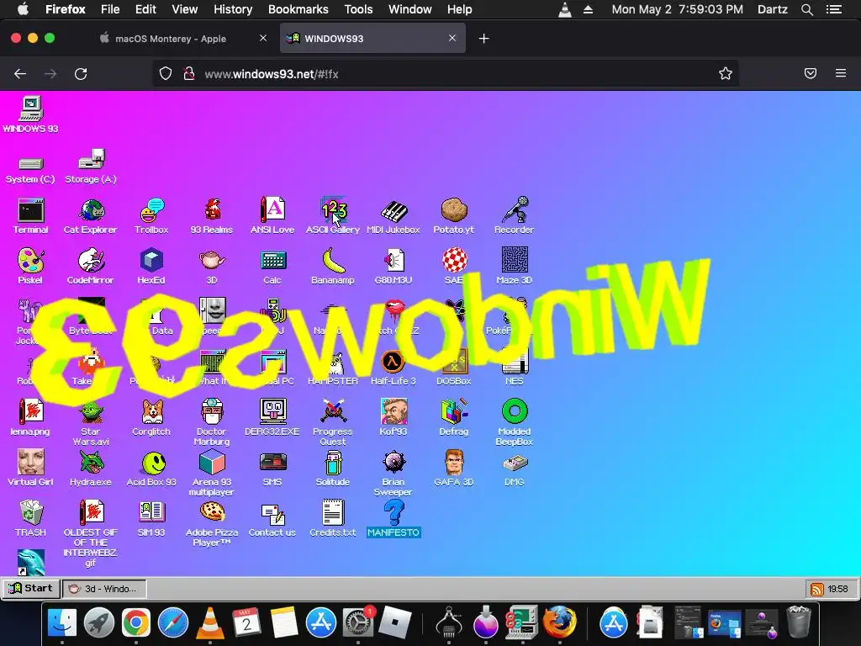The image size is (861, 646).
Task: Open a new Firefox tab
Action: (x=483, y=39)
